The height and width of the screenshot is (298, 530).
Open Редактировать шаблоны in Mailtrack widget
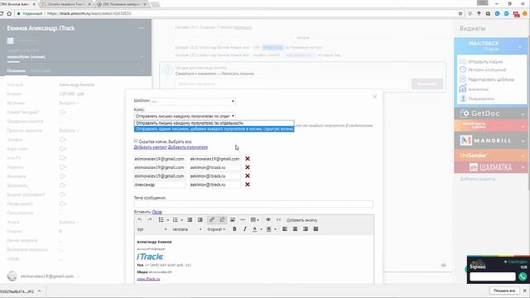(x=491, y=79)
